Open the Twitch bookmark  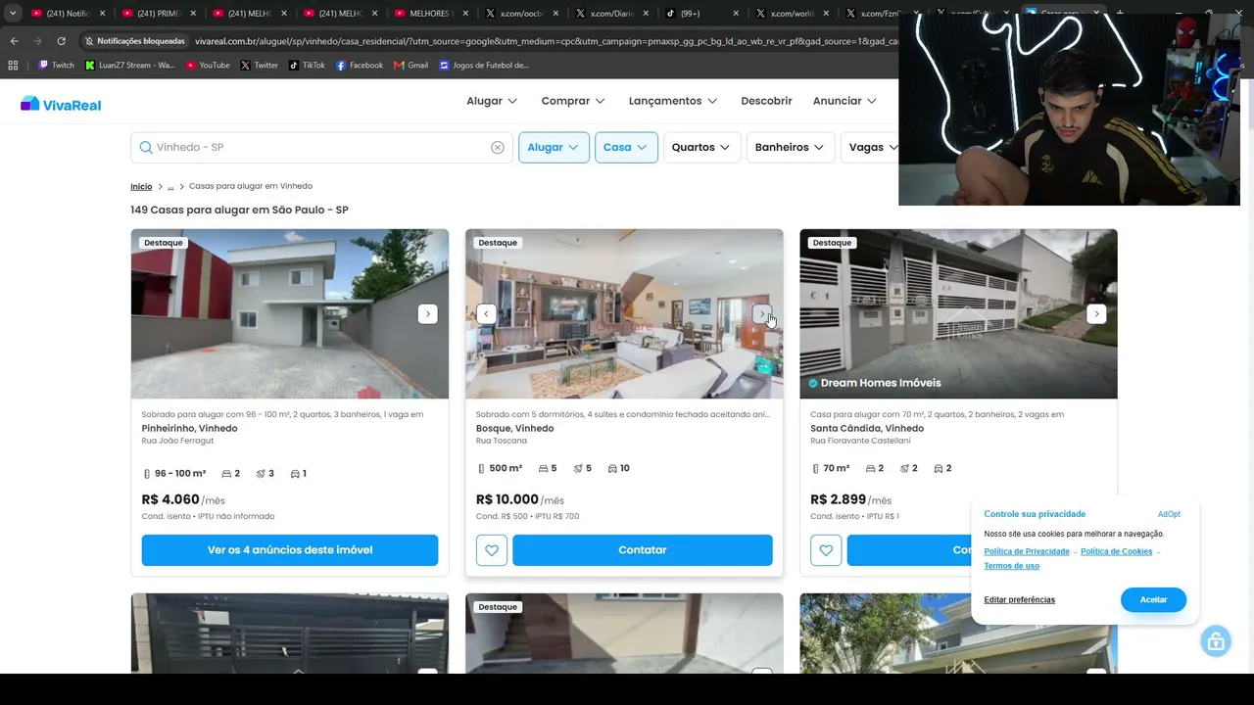56,66
